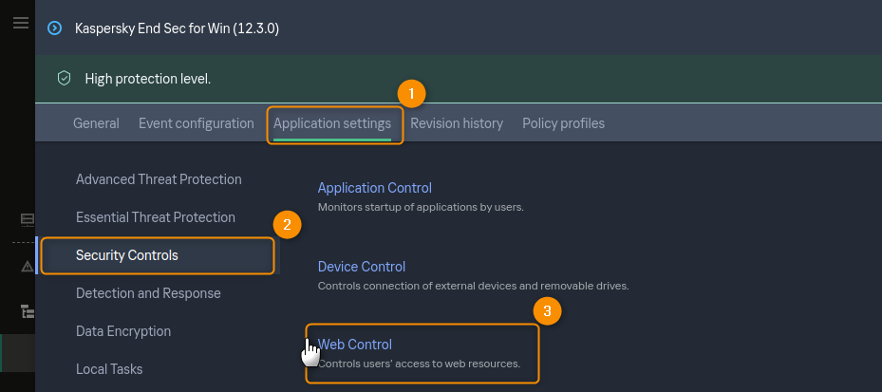
Task: Open the Event configuration tab
Action: tap(197, 123)
